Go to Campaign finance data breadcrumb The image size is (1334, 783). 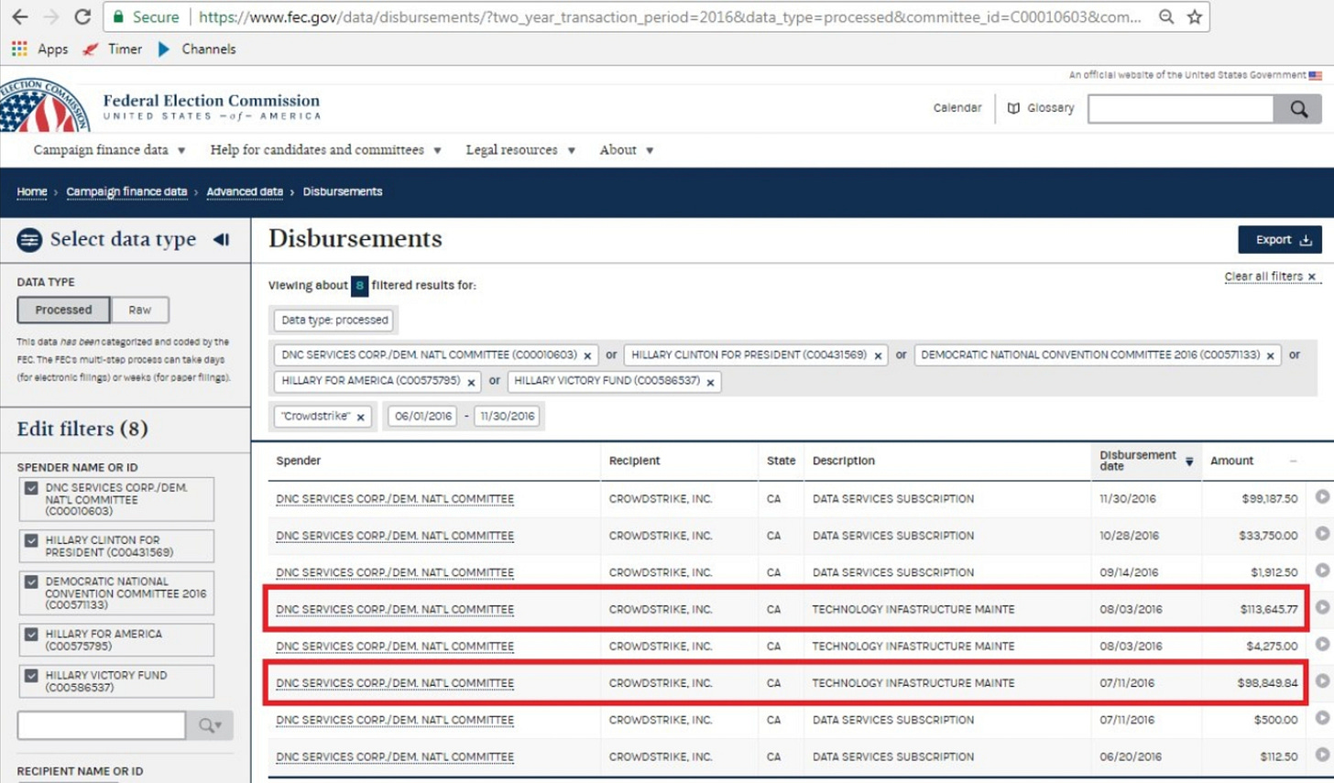126,191
